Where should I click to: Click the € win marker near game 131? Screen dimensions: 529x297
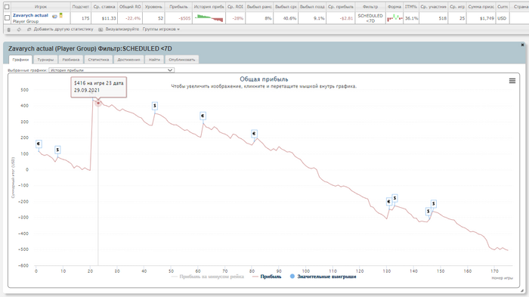click(389, 202)
